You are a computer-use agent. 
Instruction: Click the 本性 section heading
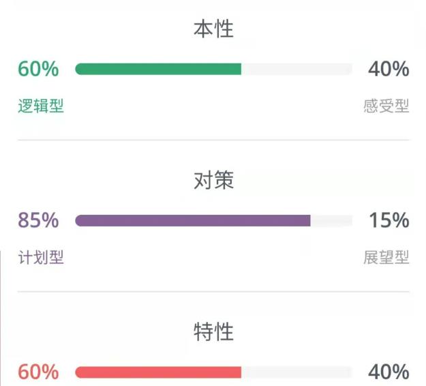pos(213,29)
